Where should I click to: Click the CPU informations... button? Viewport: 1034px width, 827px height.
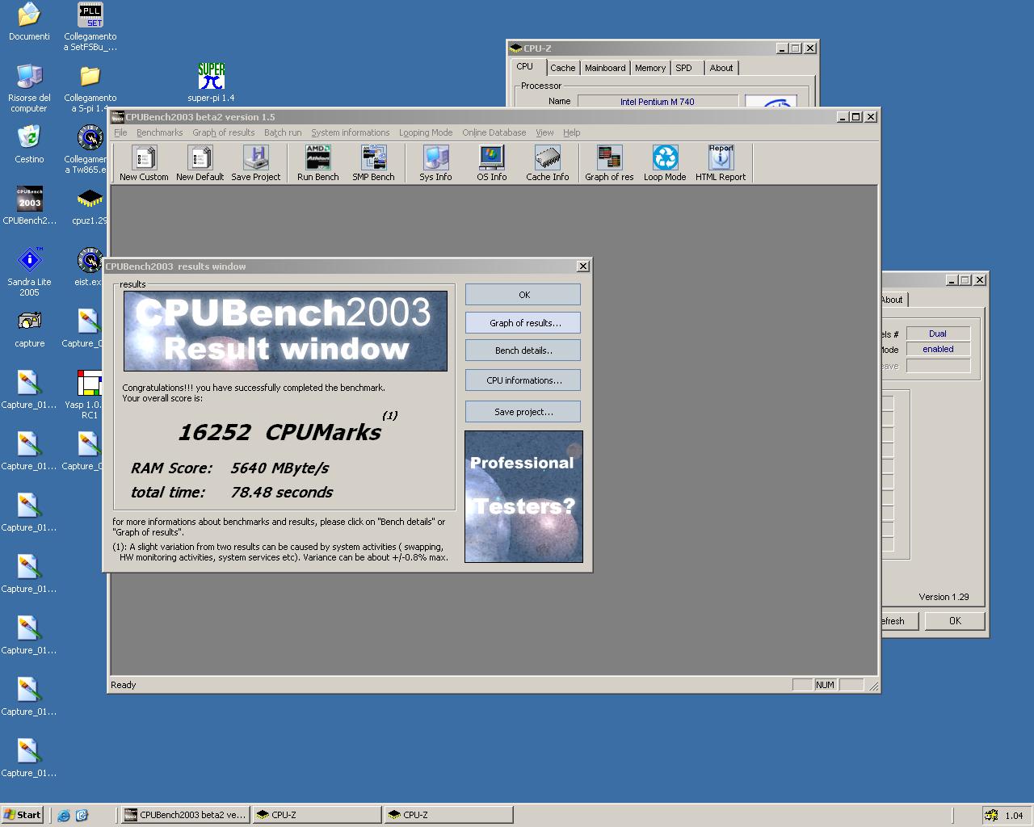coord(523,380)
